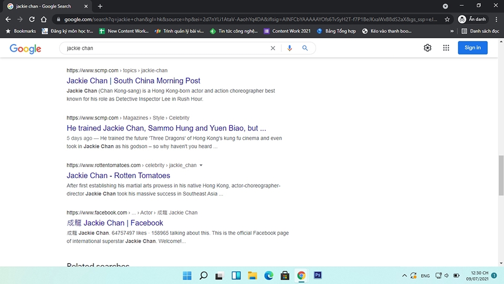
Task: Click the scrollbar down arrow
Action: 501,264
